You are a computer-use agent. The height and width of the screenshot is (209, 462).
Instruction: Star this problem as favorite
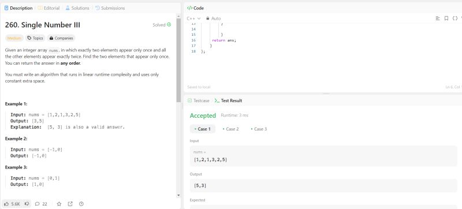point(59,204)
